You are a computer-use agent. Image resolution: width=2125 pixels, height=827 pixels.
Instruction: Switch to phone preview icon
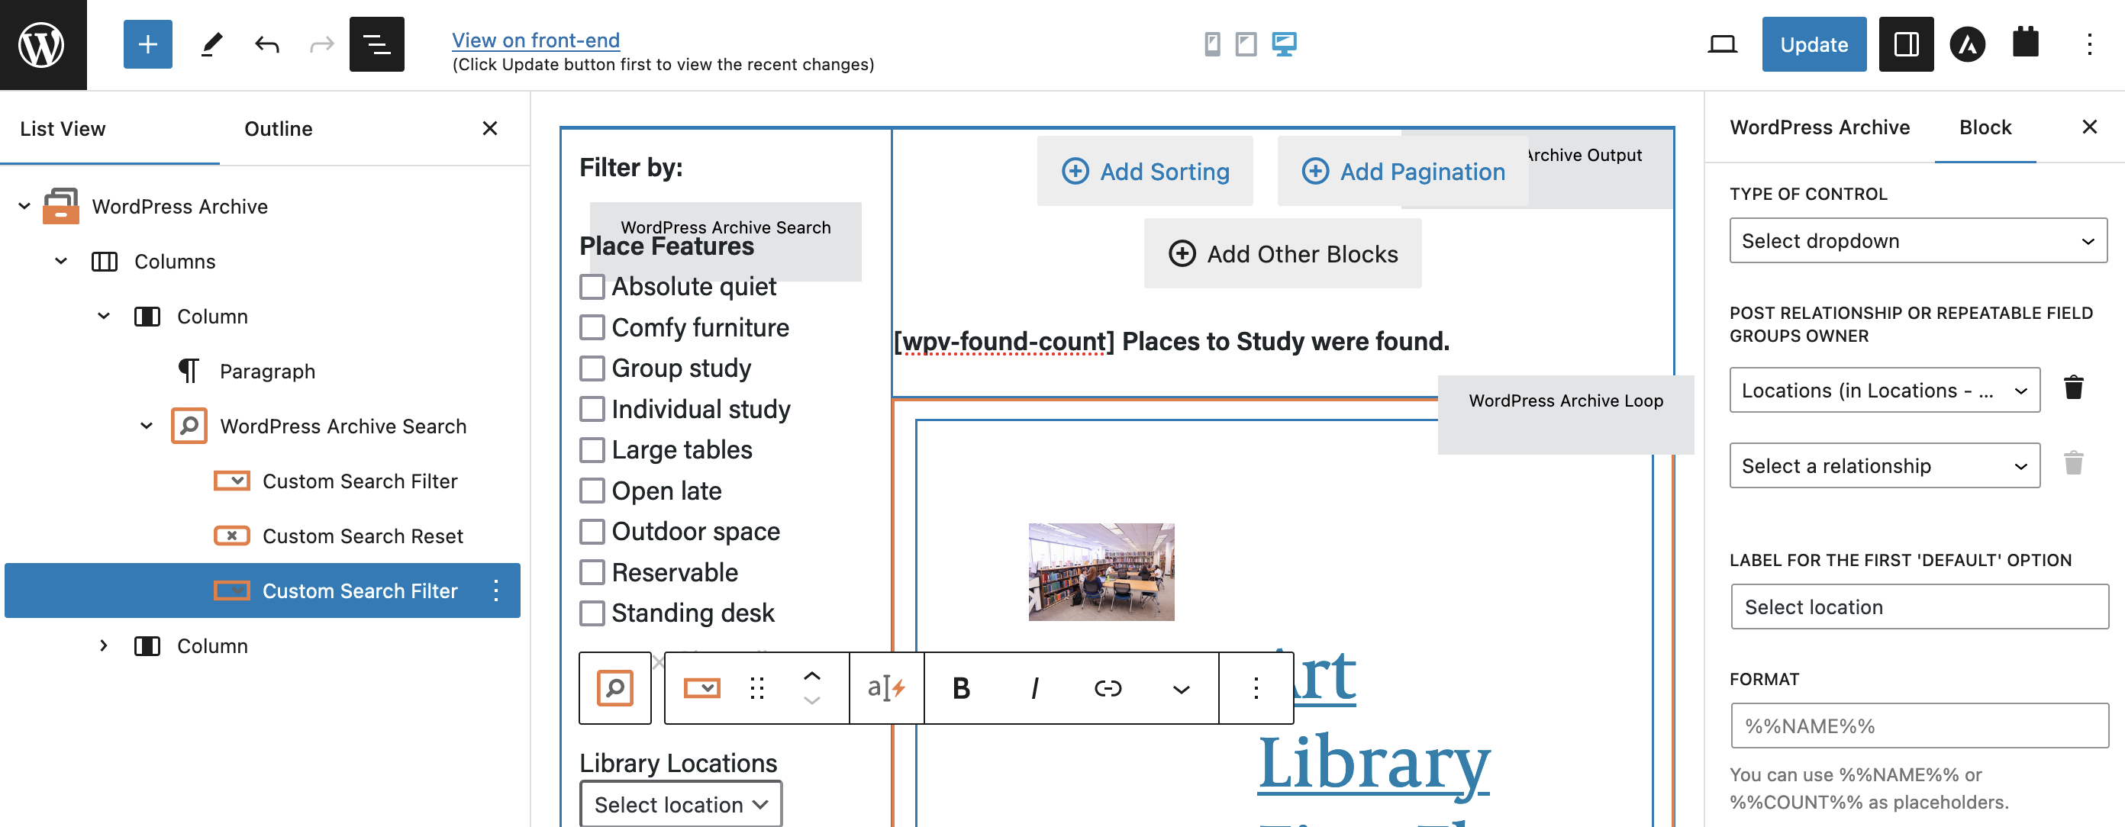tap(1212, 43)
